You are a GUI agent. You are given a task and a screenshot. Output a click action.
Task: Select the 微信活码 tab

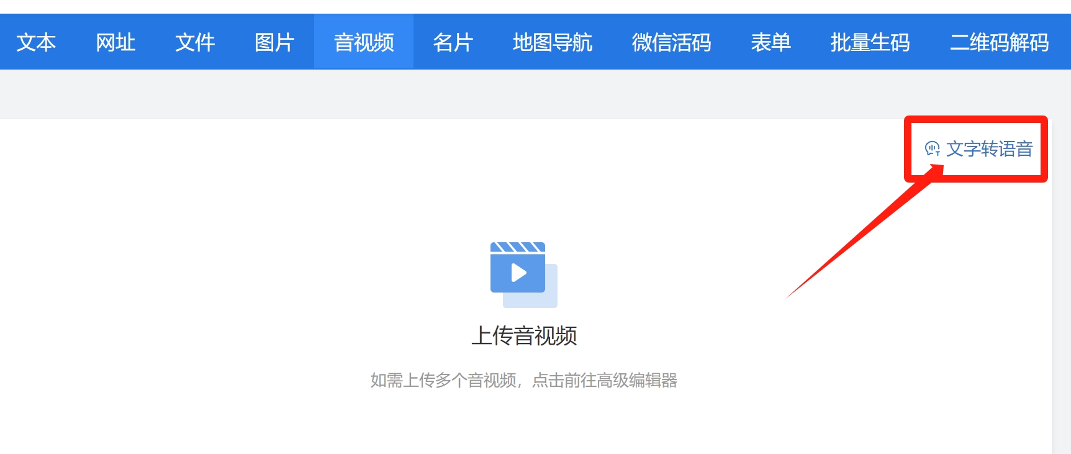(x=672, y=42)
